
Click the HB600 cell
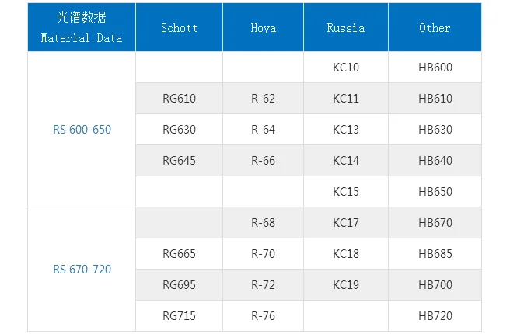[x=435, y=68]
